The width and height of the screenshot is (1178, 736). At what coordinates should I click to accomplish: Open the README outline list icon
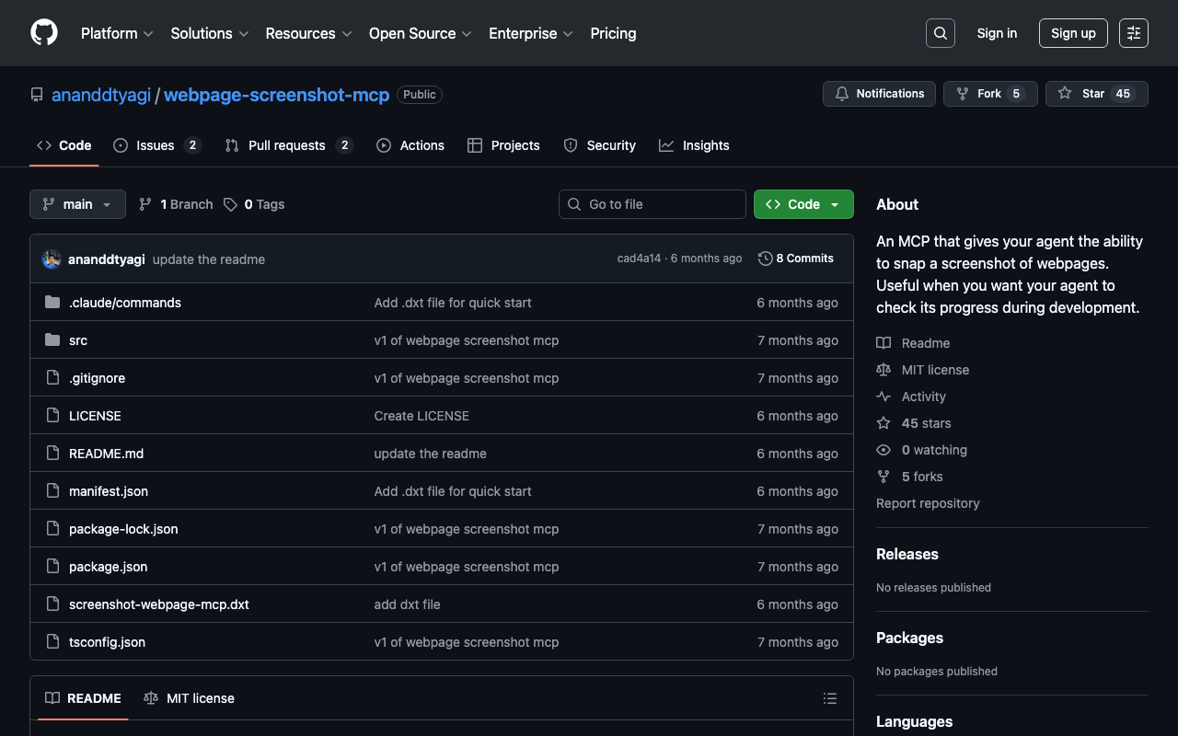(x=829, y=698)
